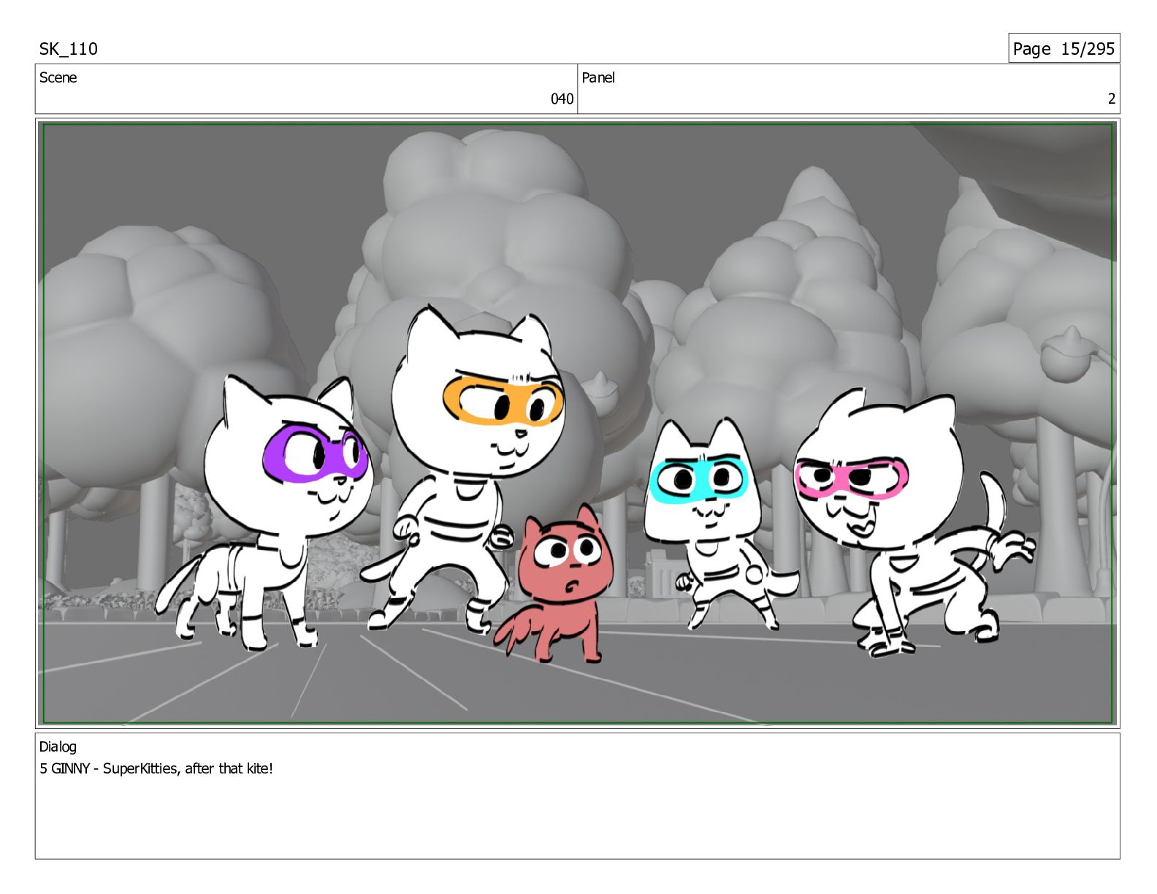Select the Dialog label
Screen dimensions: 1157x894
[x=58, y=746]
